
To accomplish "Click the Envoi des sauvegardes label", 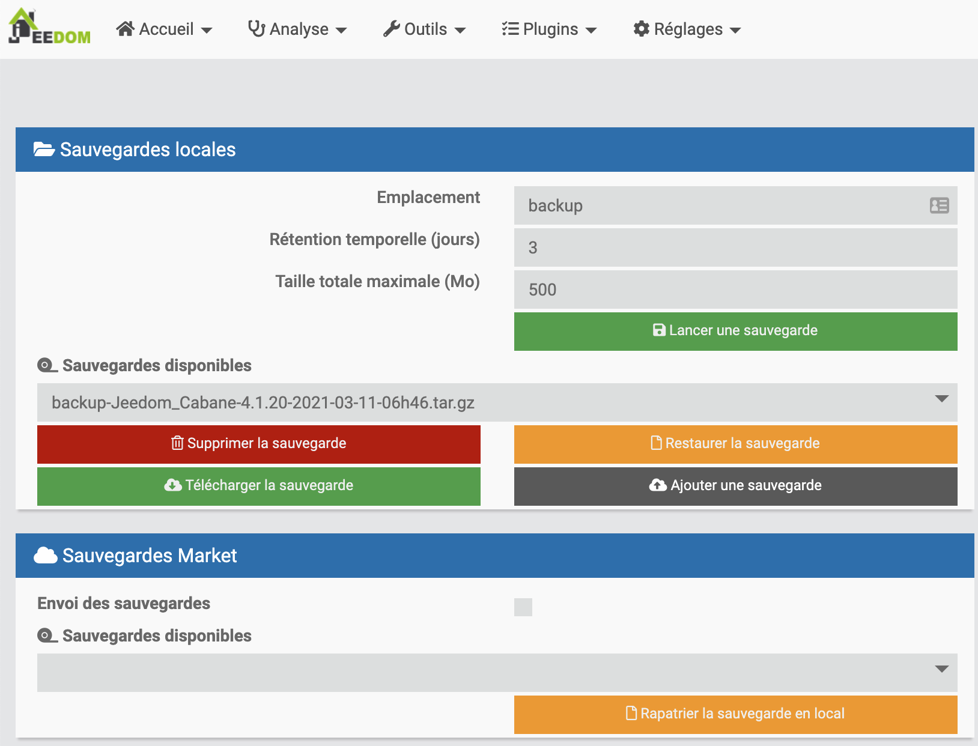I will tap(124, 603).
